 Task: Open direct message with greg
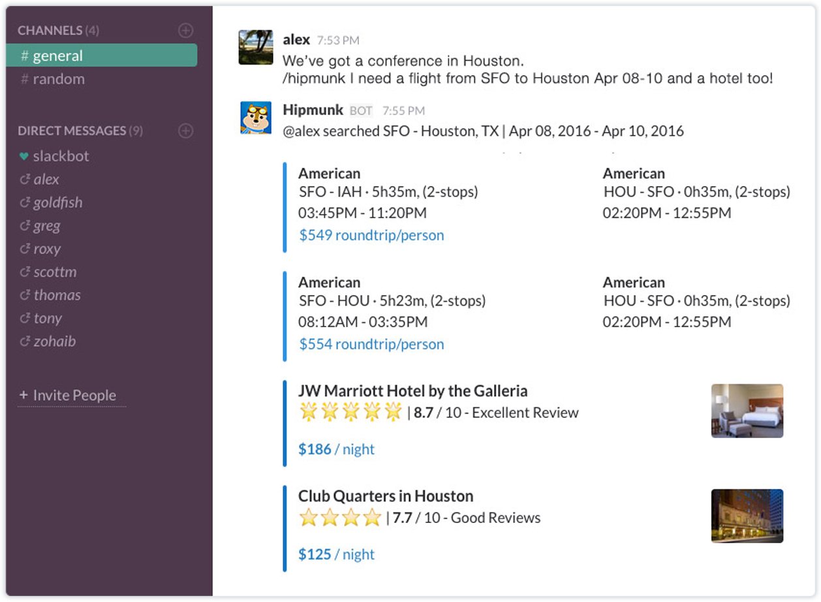(x=47, y=226)
